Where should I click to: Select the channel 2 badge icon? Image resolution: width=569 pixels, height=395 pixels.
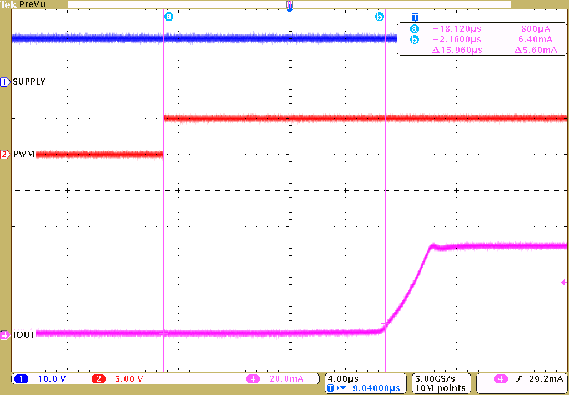click(4, 154)
